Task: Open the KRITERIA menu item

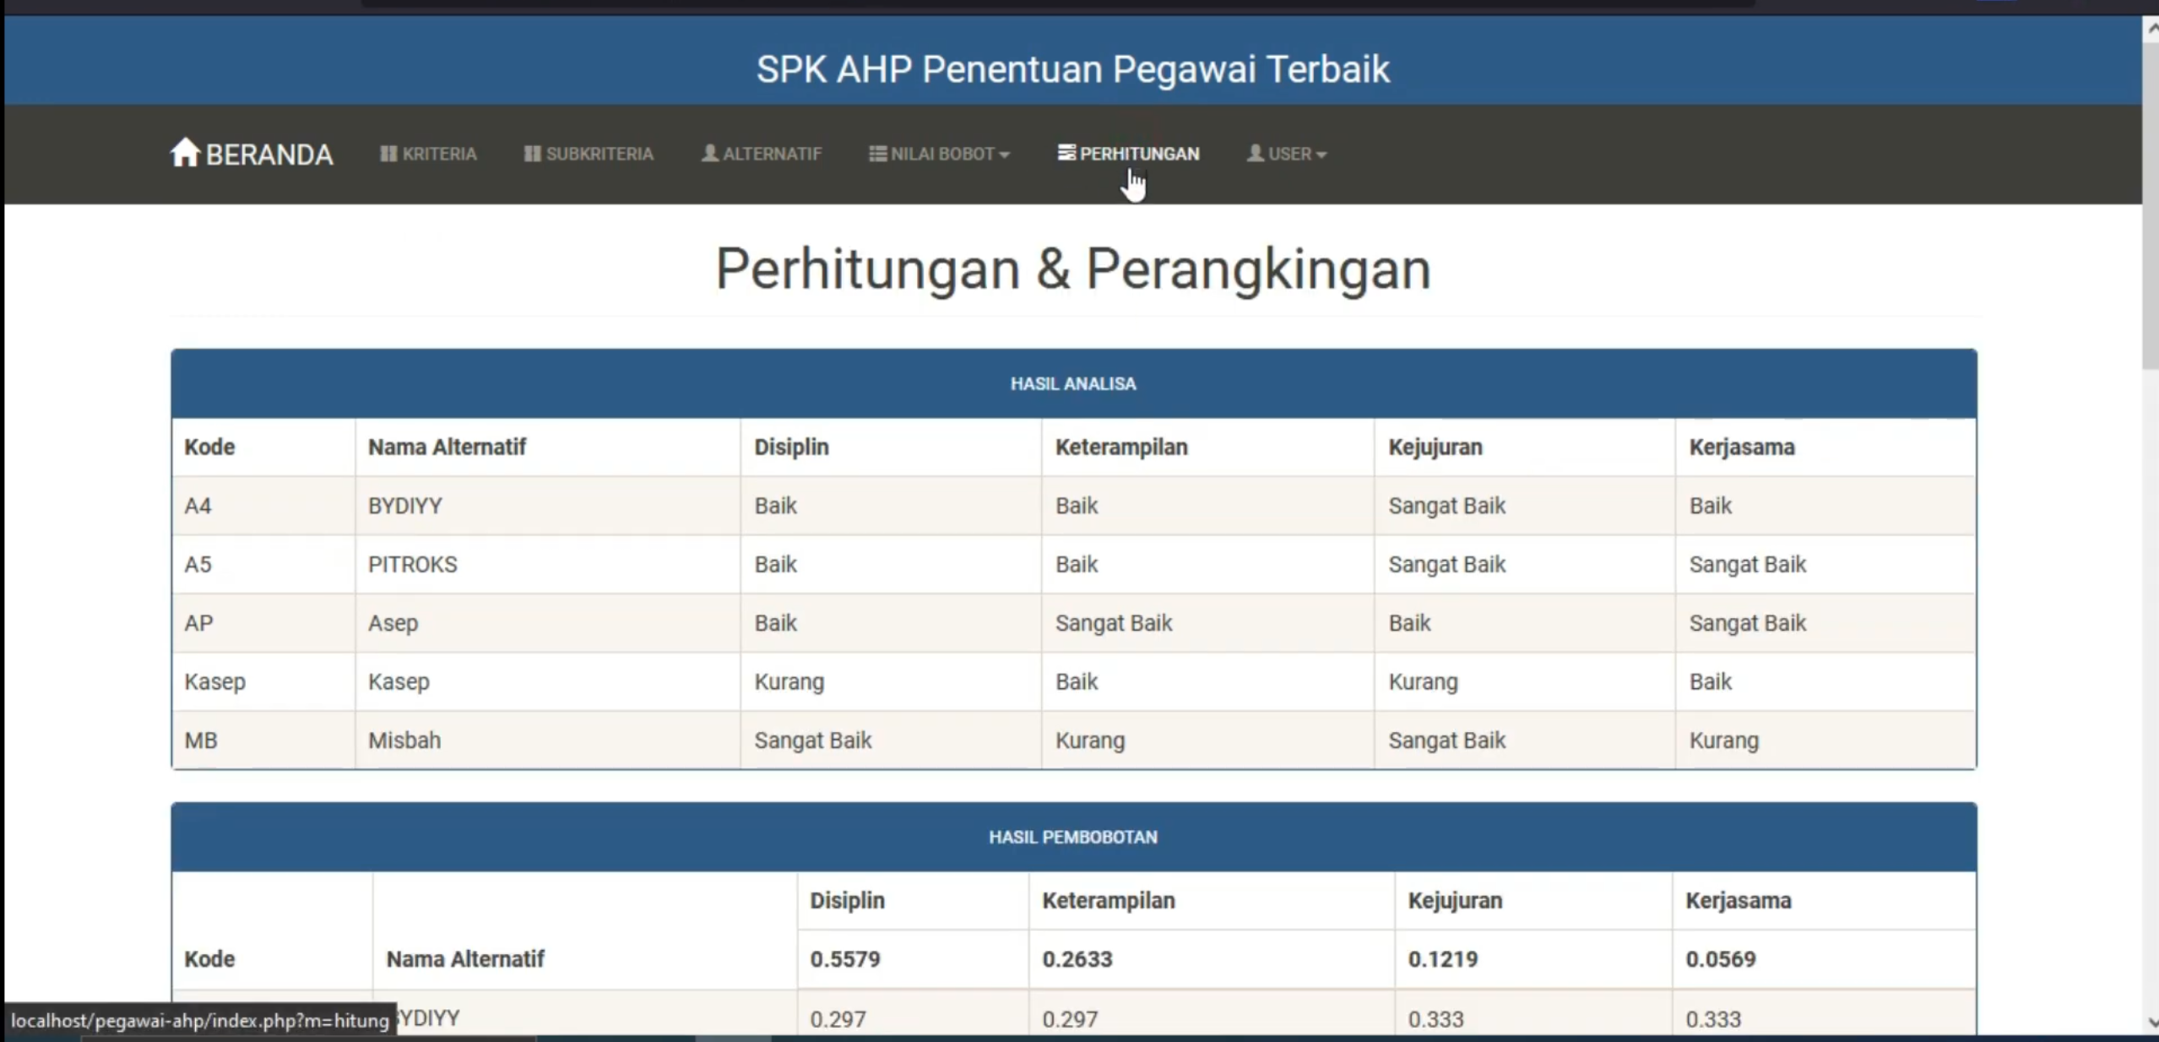Action: (428, 154)
